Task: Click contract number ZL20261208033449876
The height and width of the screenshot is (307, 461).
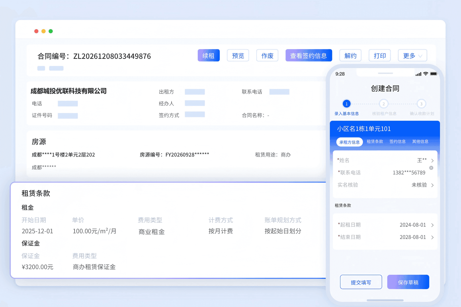Action: [112, 56]
